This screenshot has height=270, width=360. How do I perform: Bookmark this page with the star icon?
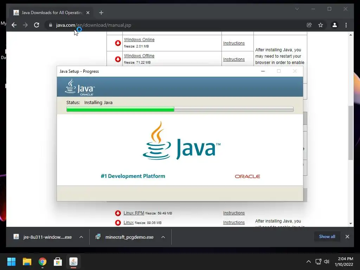pos(321,25)
